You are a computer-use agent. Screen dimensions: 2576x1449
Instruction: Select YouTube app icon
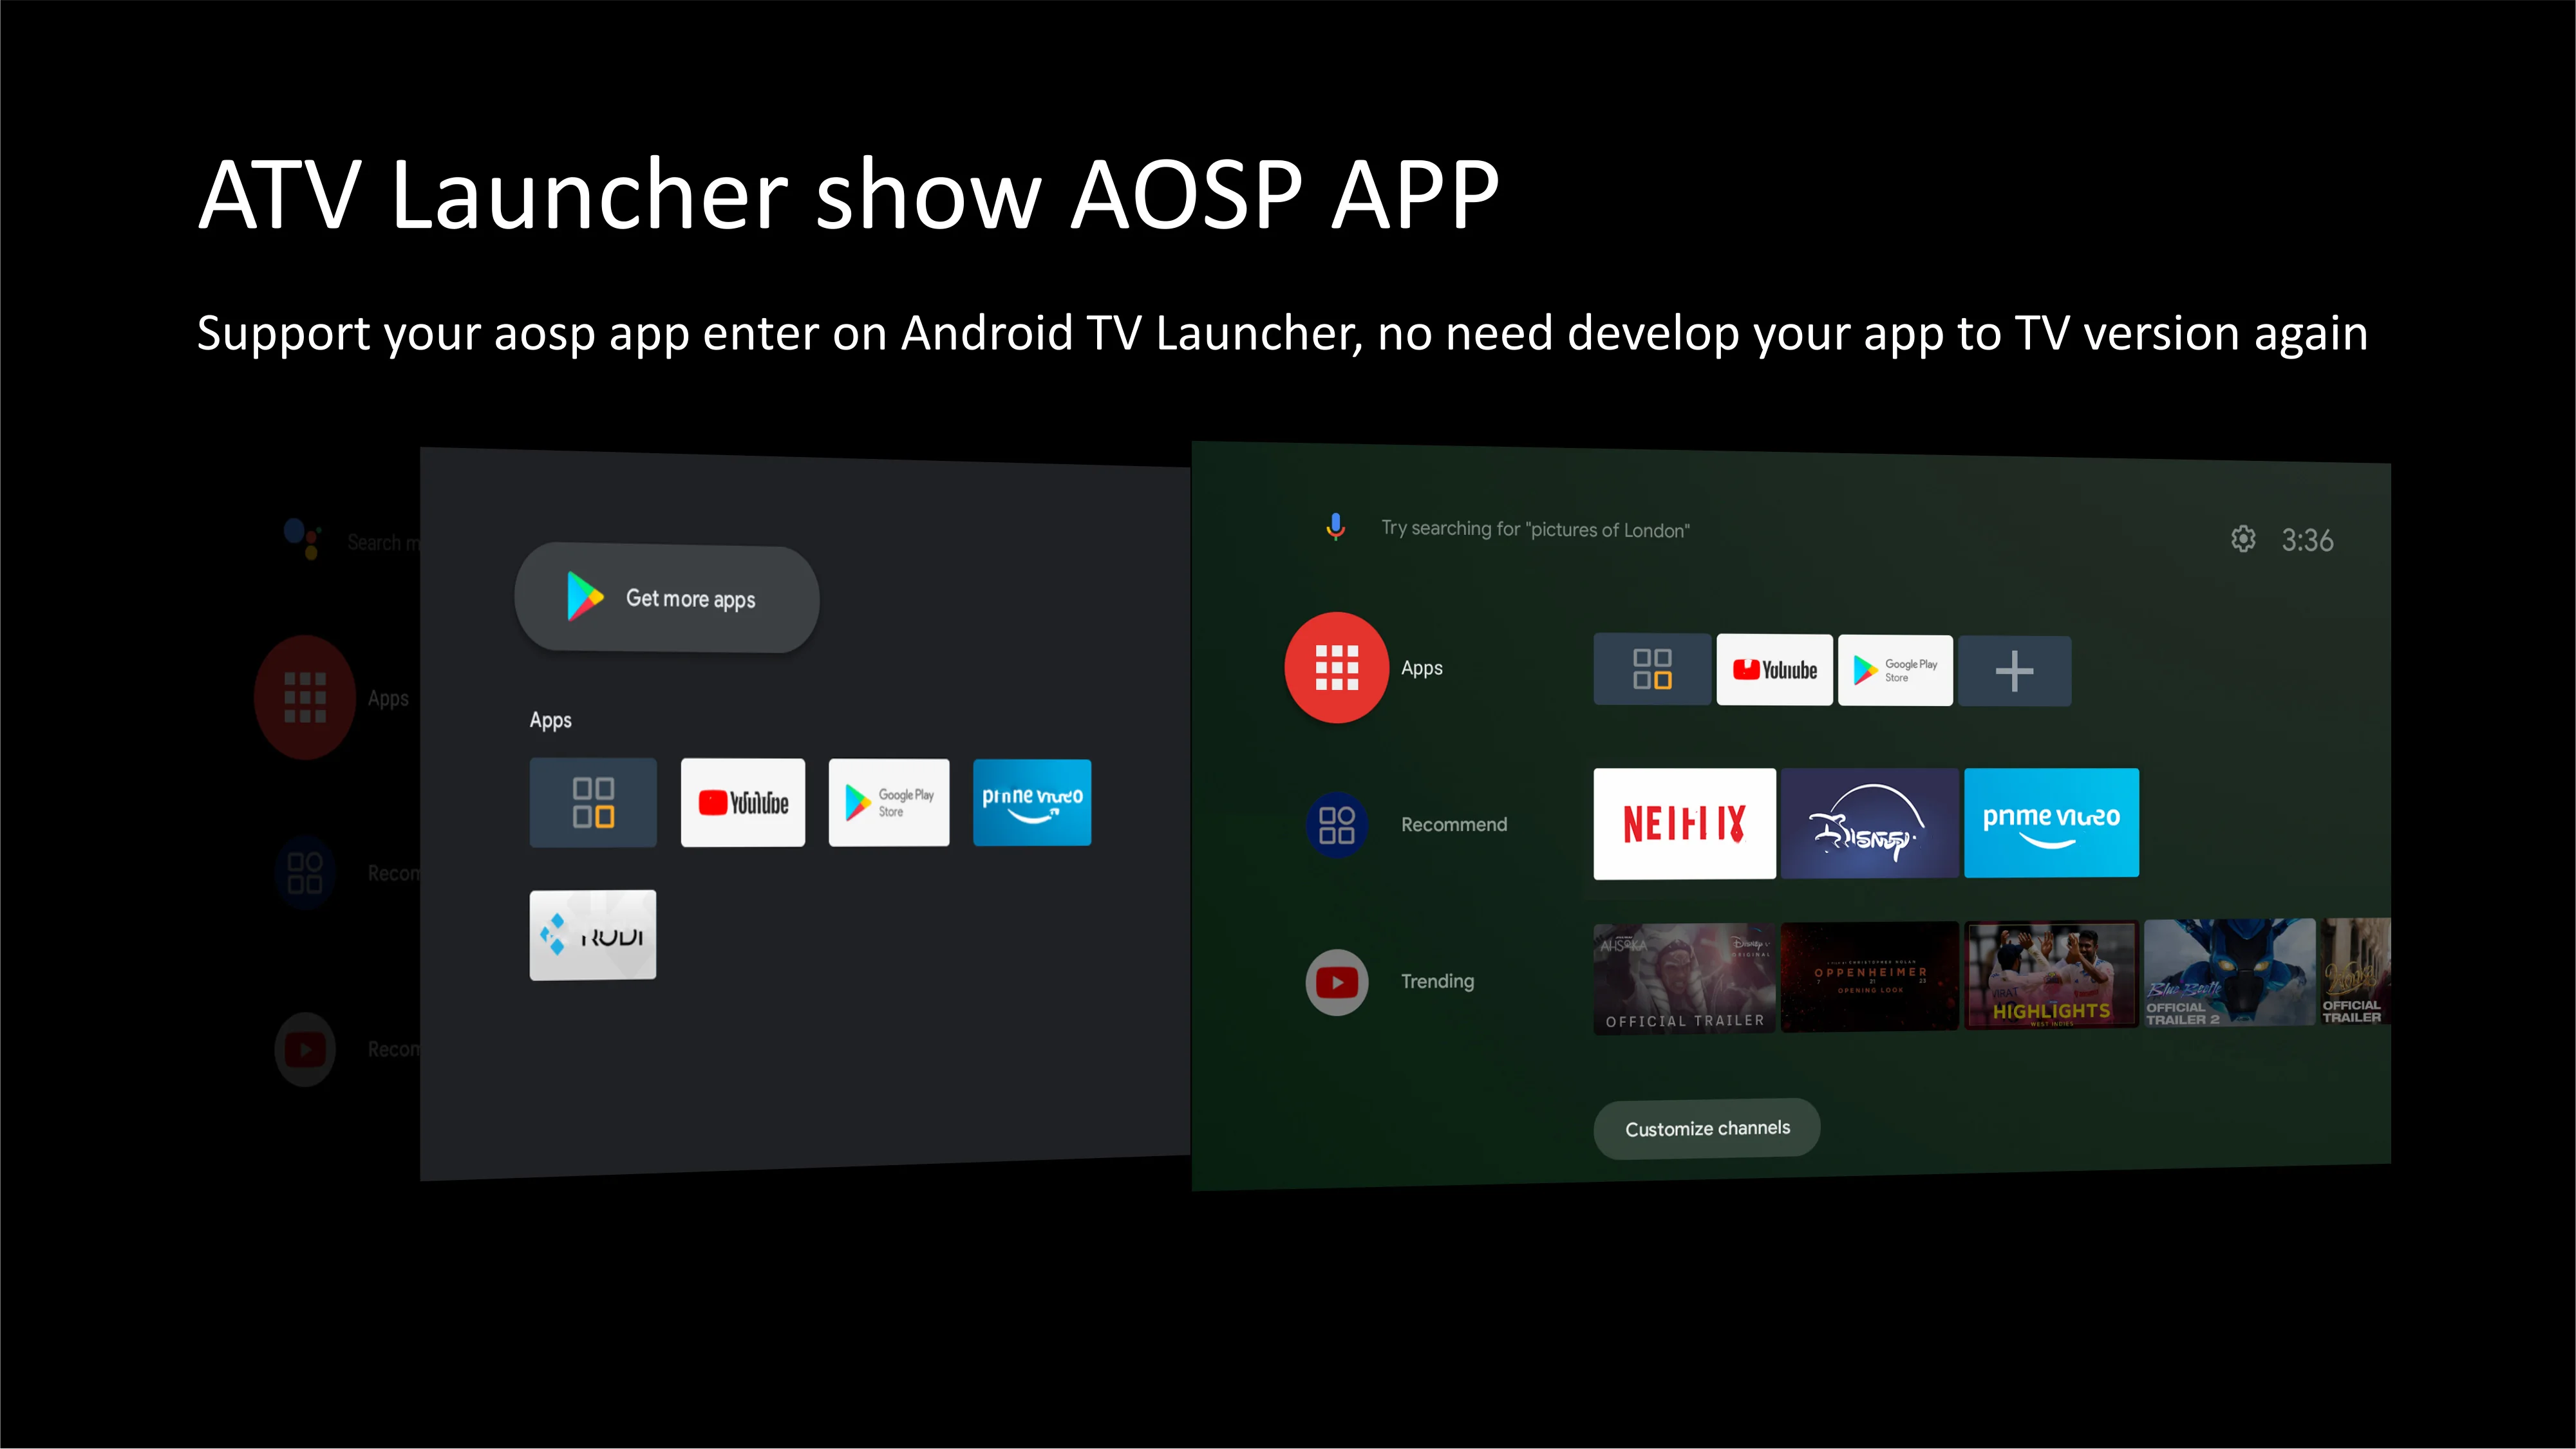pyautogui.click(x=740, y=801)
